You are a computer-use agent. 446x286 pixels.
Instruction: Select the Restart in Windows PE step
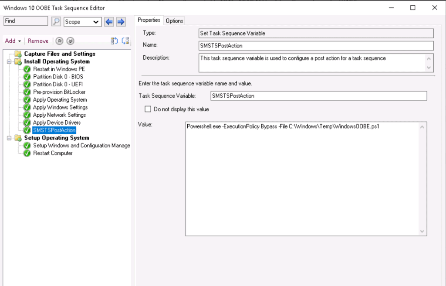point(59,69)
